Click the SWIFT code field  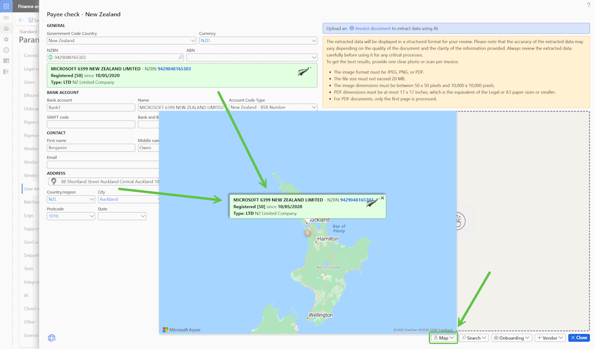[91, 124]
